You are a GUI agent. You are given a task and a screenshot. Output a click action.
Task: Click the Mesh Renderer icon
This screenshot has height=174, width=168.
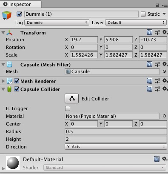9,81
